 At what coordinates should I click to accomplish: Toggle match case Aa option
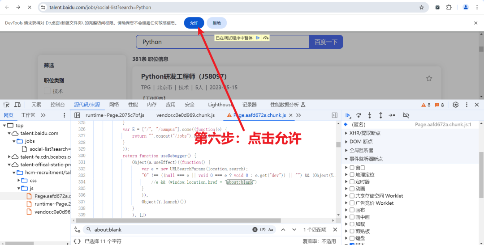[x=271, y=230]
